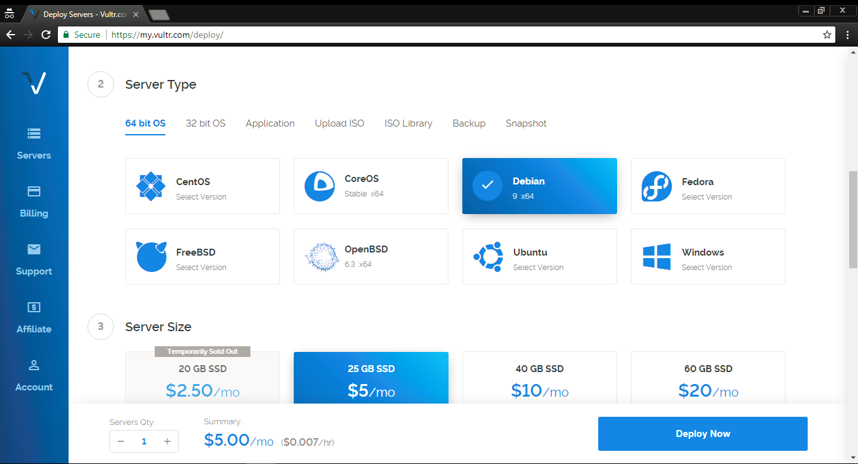The width and height of the screenshot is (858, 464).
Task: Bookmark this page with star icon
Action: (827, 35)
